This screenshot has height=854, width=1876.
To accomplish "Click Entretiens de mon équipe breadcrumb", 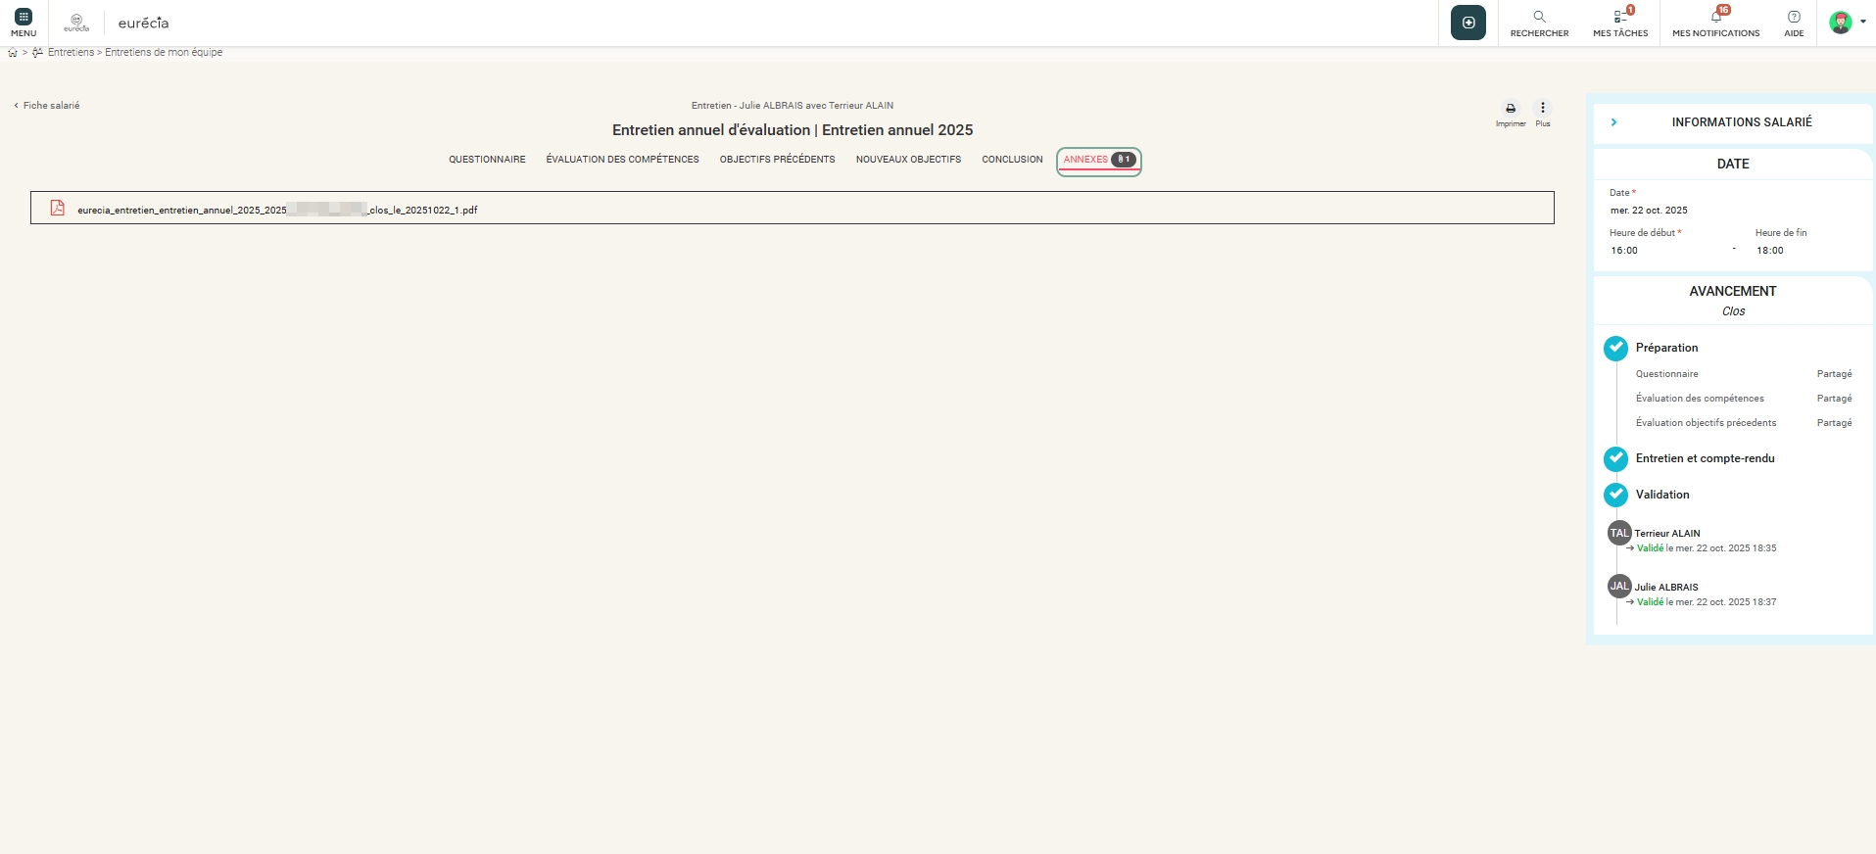I will (x=164, y=53).
